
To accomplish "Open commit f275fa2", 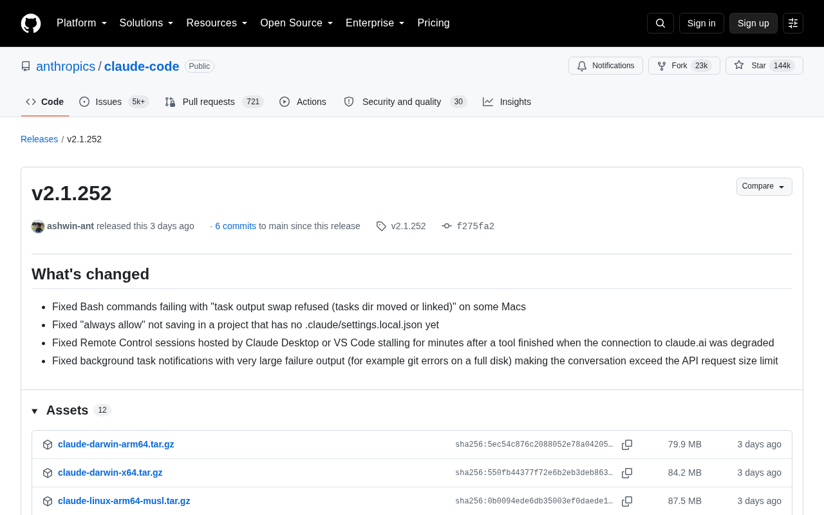I will coord(475,226).
